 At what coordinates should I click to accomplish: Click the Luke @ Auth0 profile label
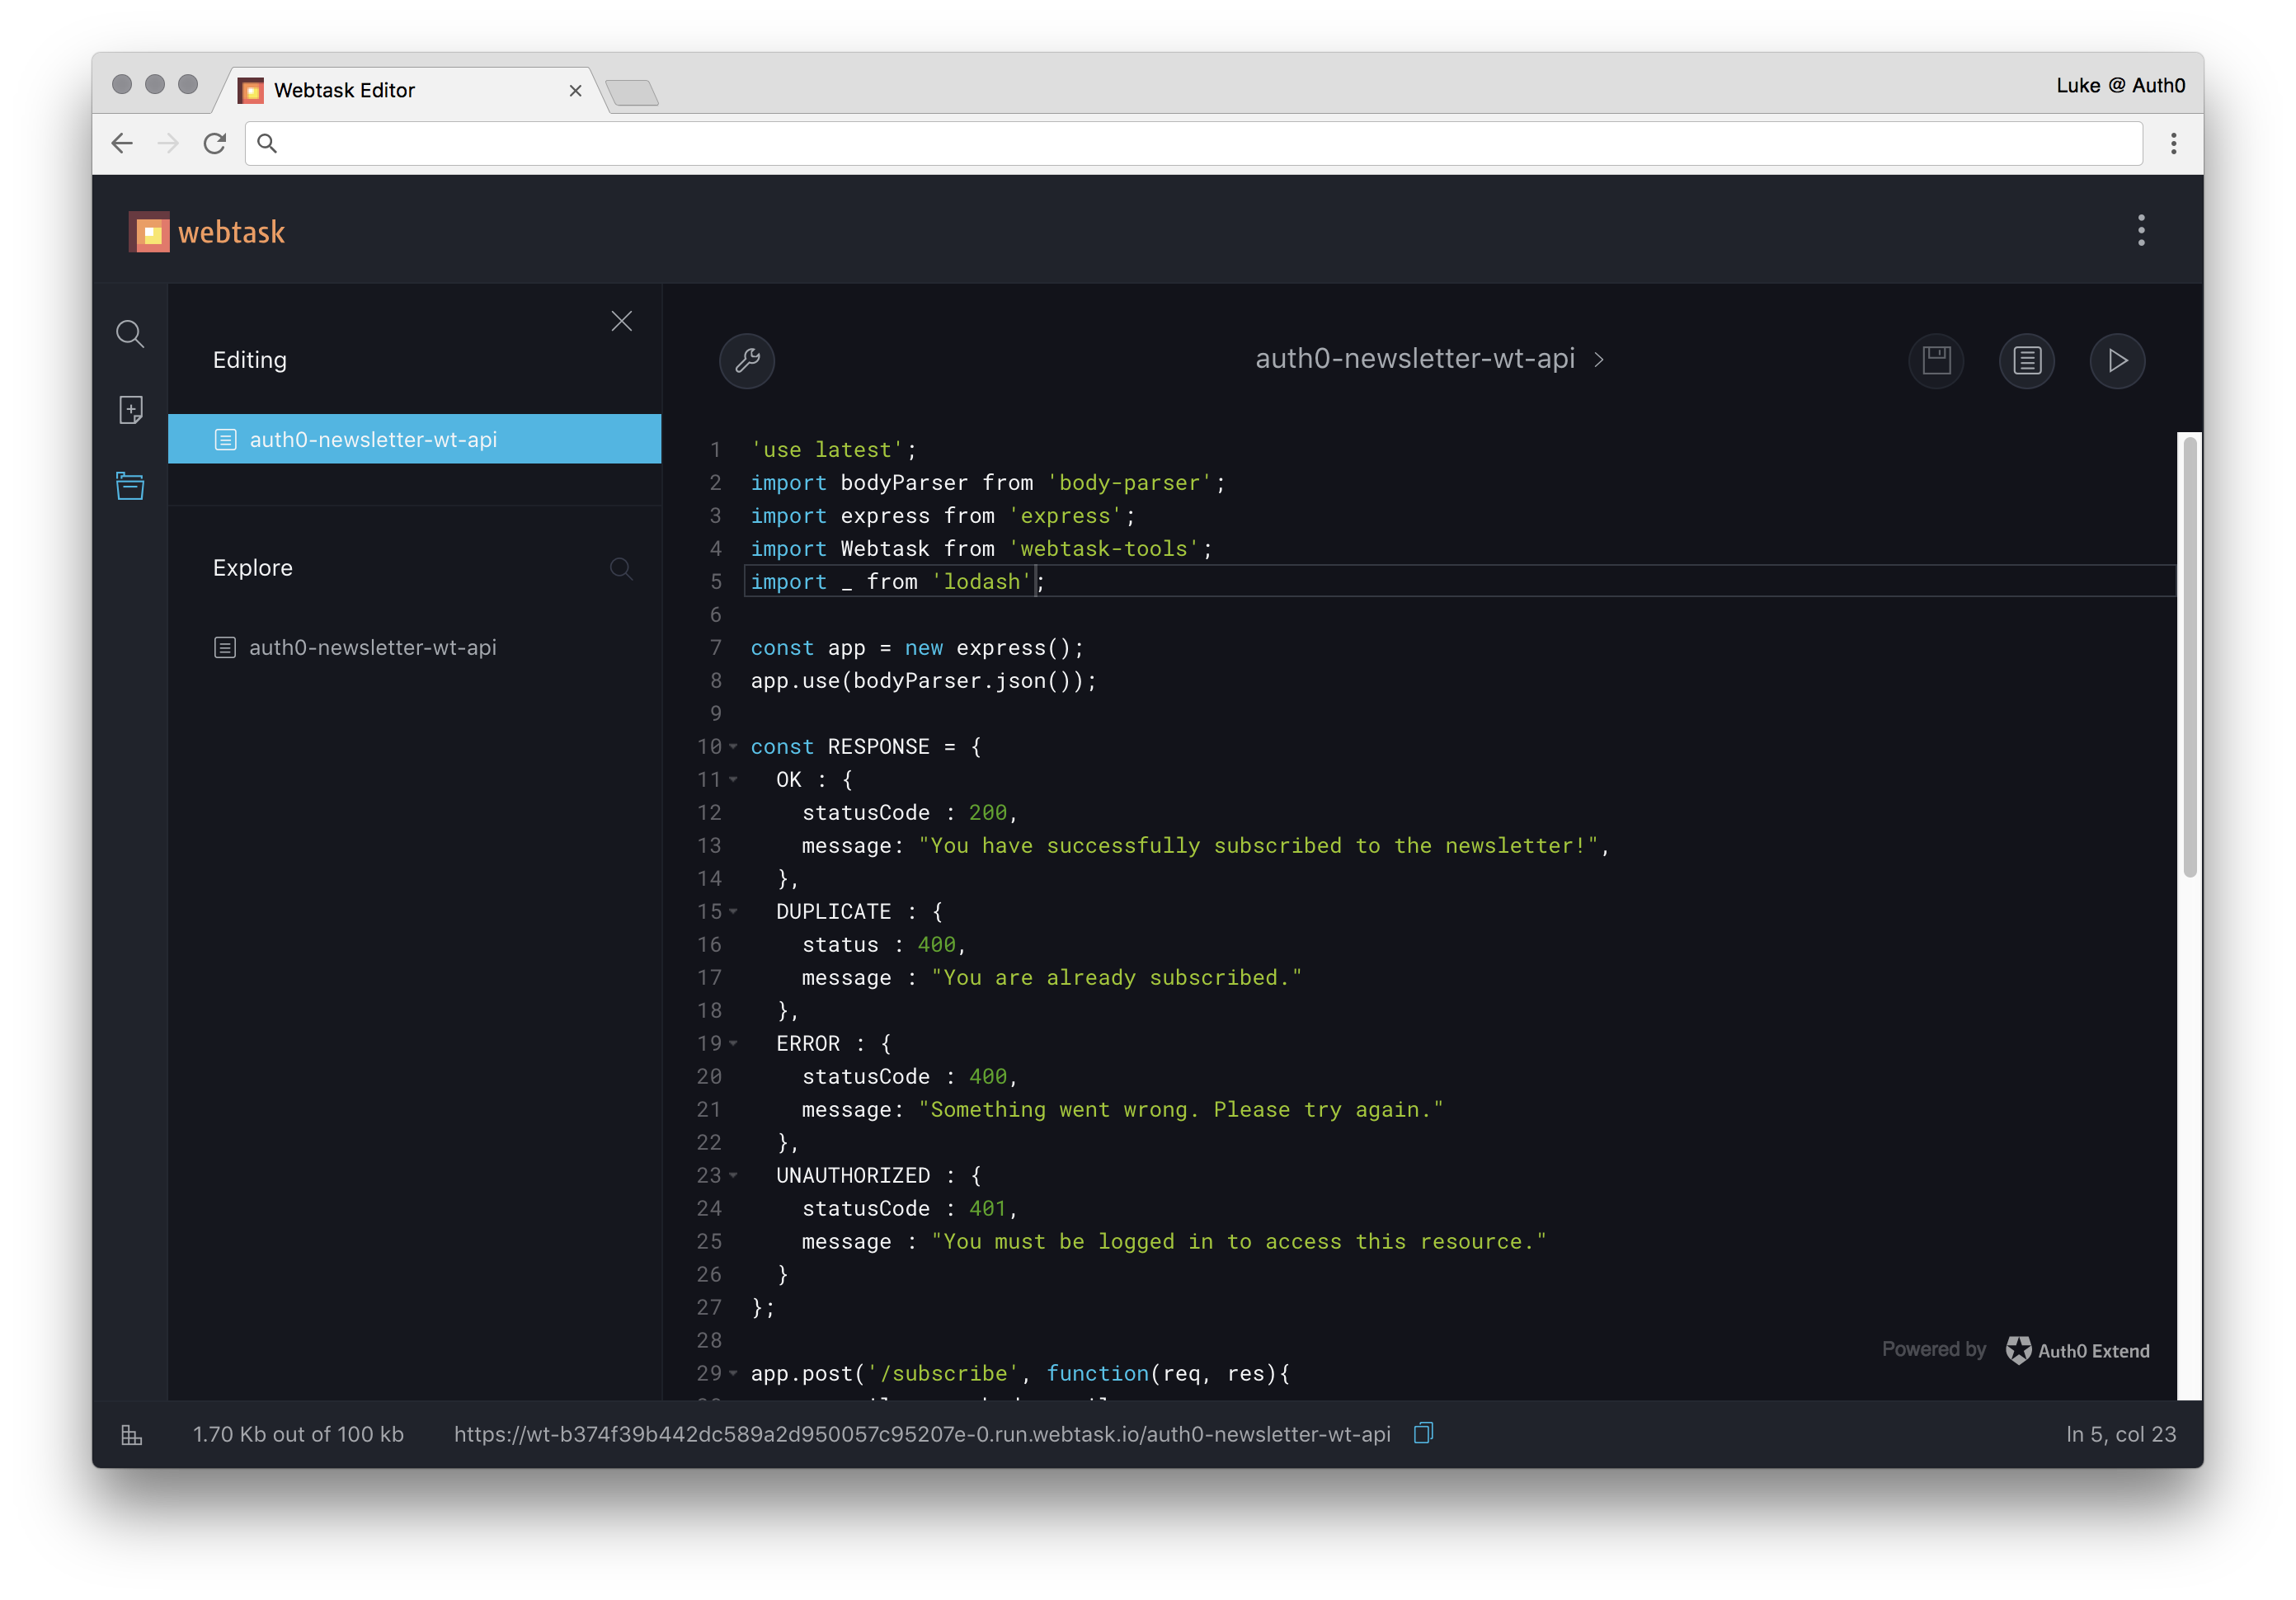click(x=2120, y=86)
